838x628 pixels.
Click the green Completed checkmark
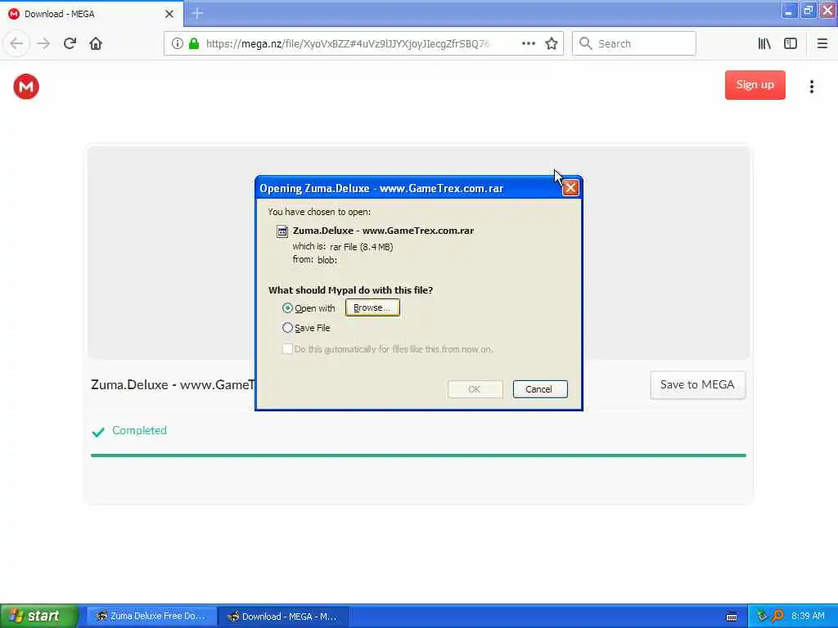[98, 432]
